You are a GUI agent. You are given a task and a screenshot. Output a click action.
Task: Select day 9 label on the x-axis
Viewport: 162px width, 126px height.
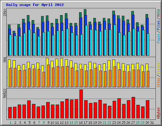48,123
